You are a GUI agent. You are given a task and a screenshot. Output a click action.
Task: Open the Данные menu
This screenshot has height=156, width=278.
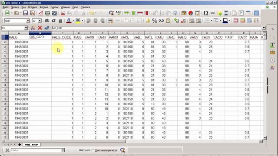click(x=66, y=7)
